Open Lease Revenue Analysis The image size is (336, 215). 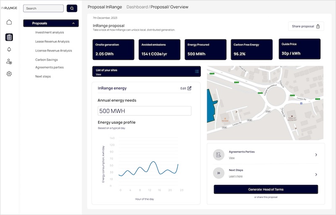click(x=52, y=41)
